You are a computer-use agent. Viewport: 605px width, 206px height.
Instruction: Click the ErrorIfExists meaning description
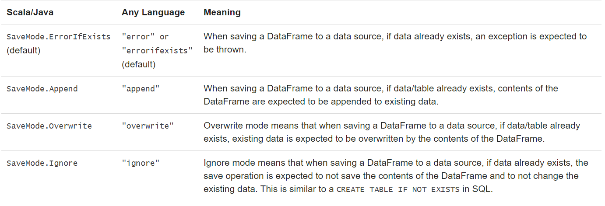[395, 43]
